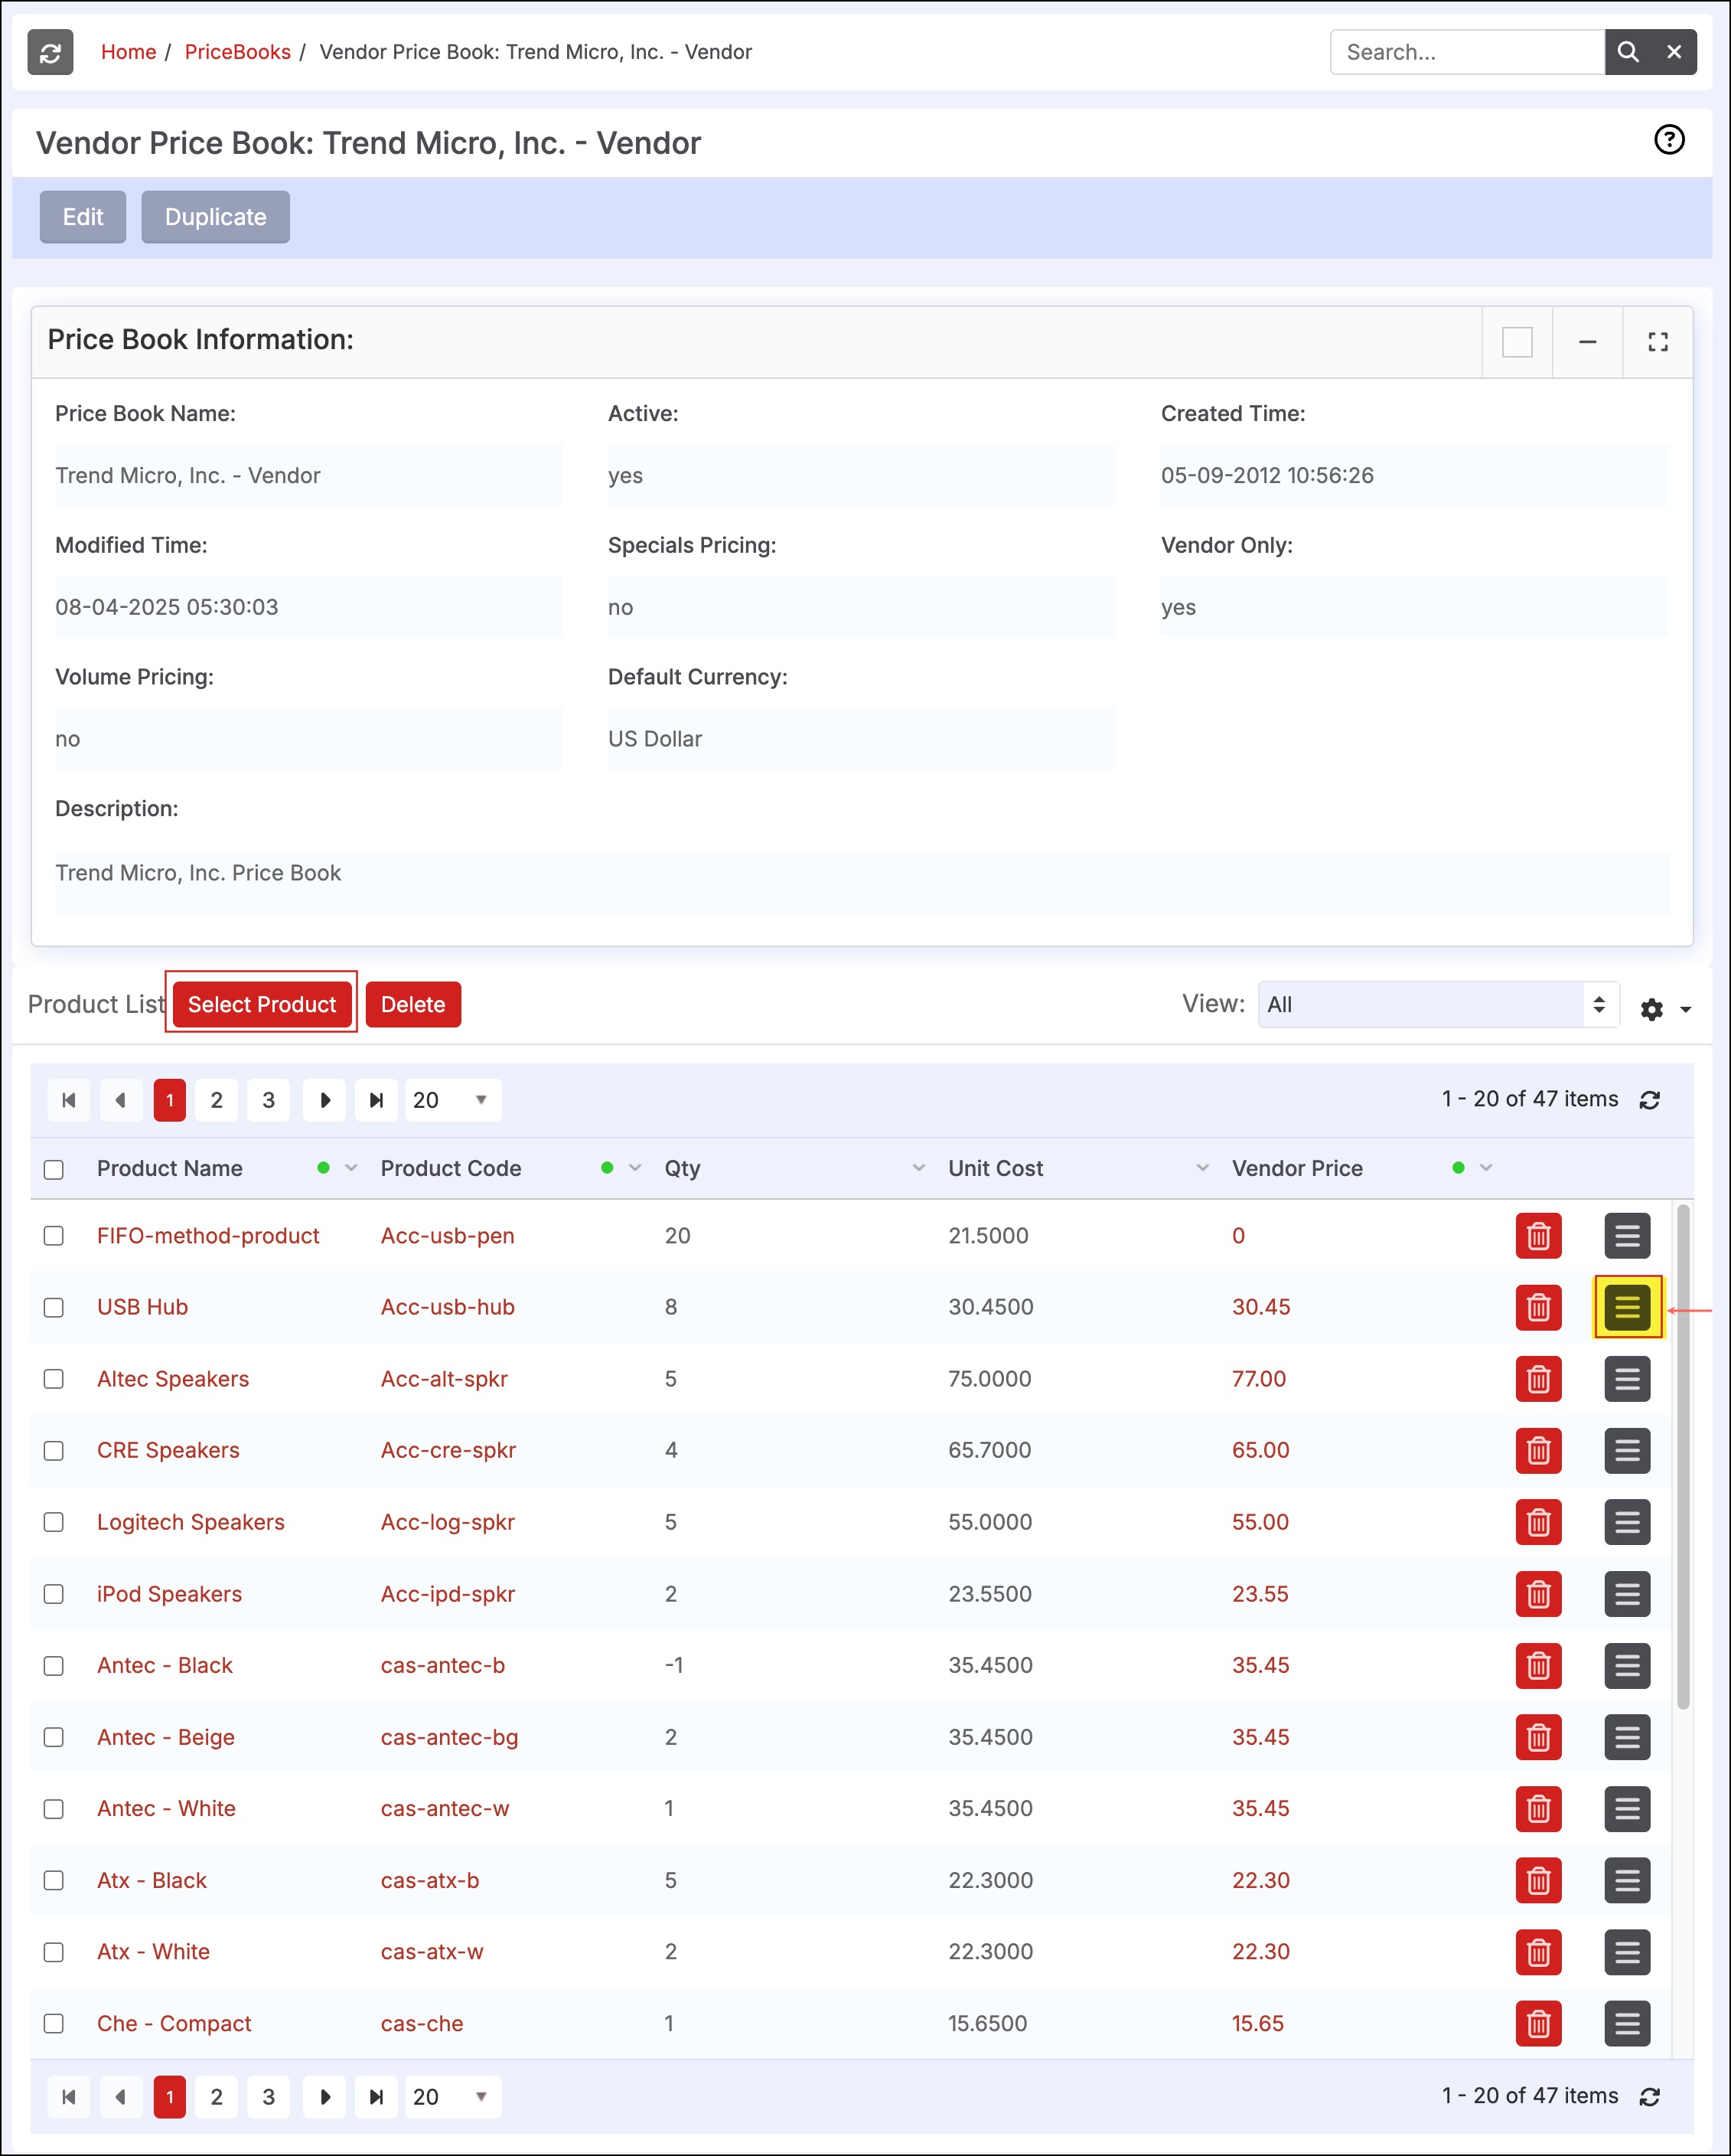The width and height of the screenshot is (1731, 2156).
Task: Sort by the Product Name column header
Action: click(170, 1168)
